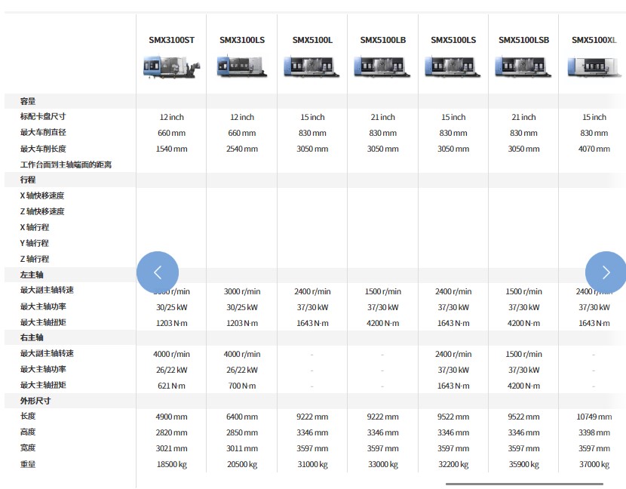
Task: Click the 容量 section header
Action: point(28,101)
